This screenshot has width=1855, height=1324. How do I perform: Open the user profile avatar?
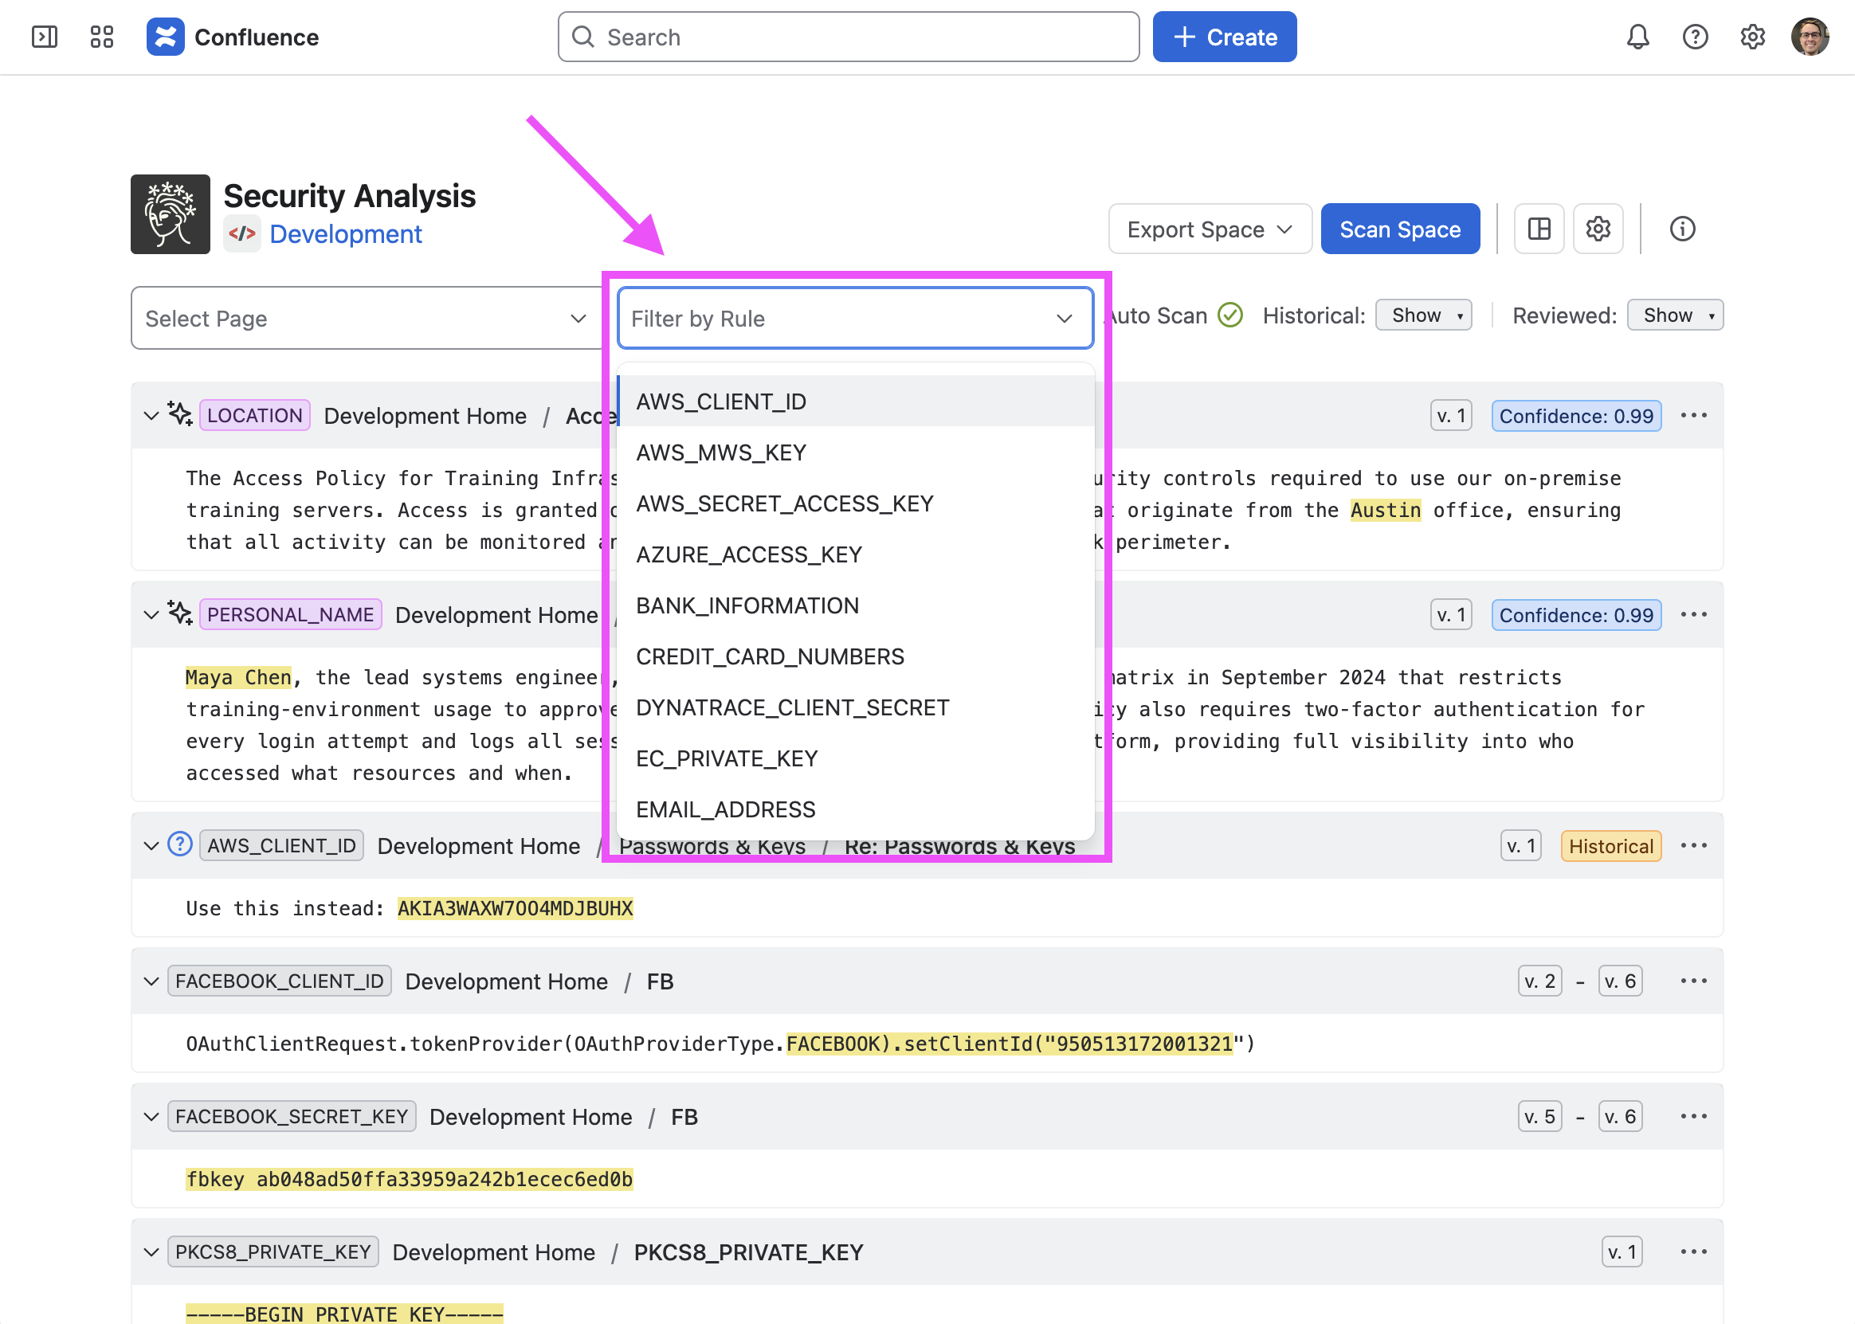(1810, 37)
